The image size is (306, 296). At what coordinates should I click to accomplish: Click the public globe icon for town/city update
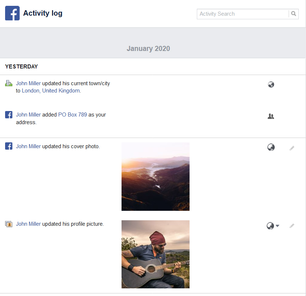coord(271,84)
